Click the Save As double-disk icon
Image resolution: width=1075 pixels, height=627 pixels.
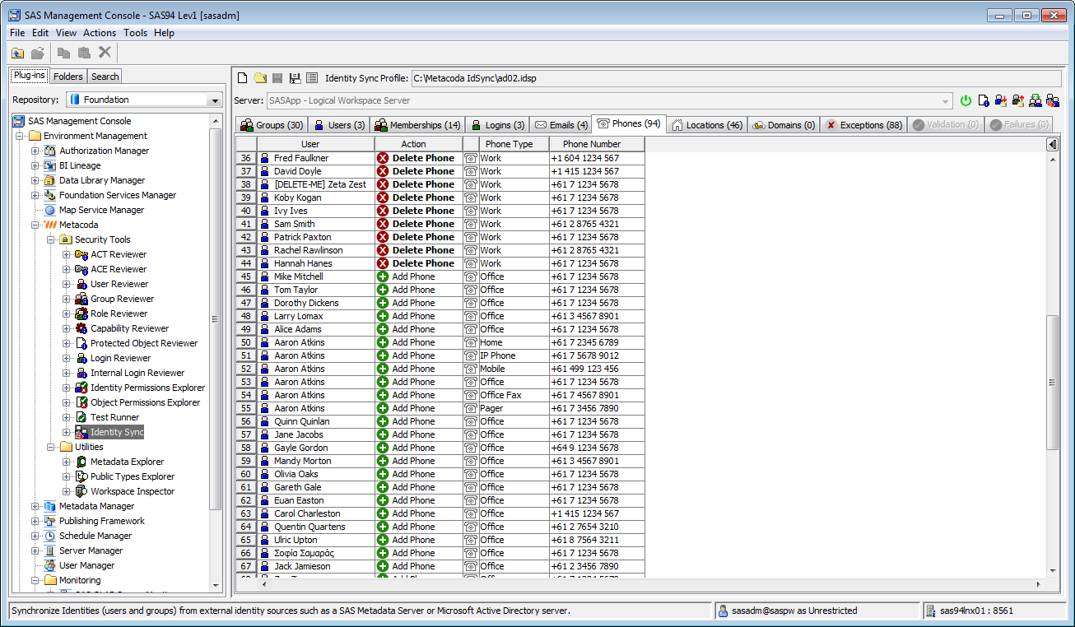295,78
